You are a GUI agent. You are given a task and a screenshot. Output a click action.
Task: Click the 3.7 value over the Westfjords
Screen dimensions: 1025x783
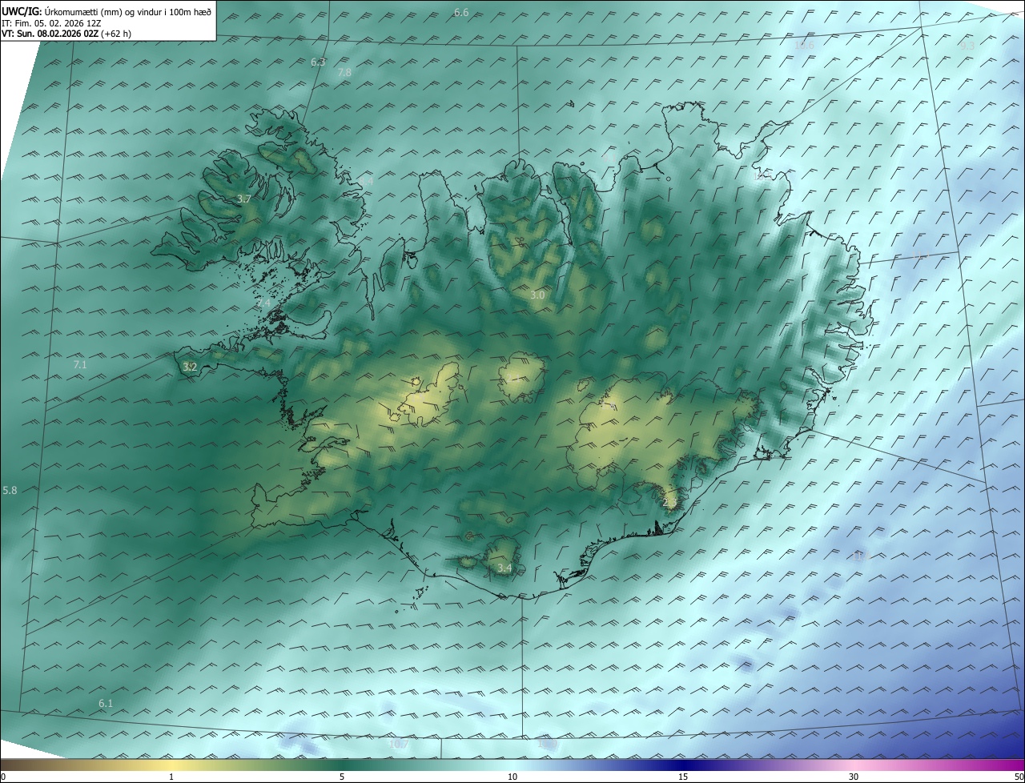tap(245, 199)
